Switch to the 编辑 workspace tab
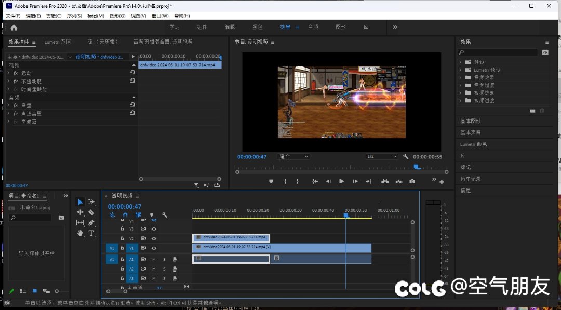 point(230,27)
